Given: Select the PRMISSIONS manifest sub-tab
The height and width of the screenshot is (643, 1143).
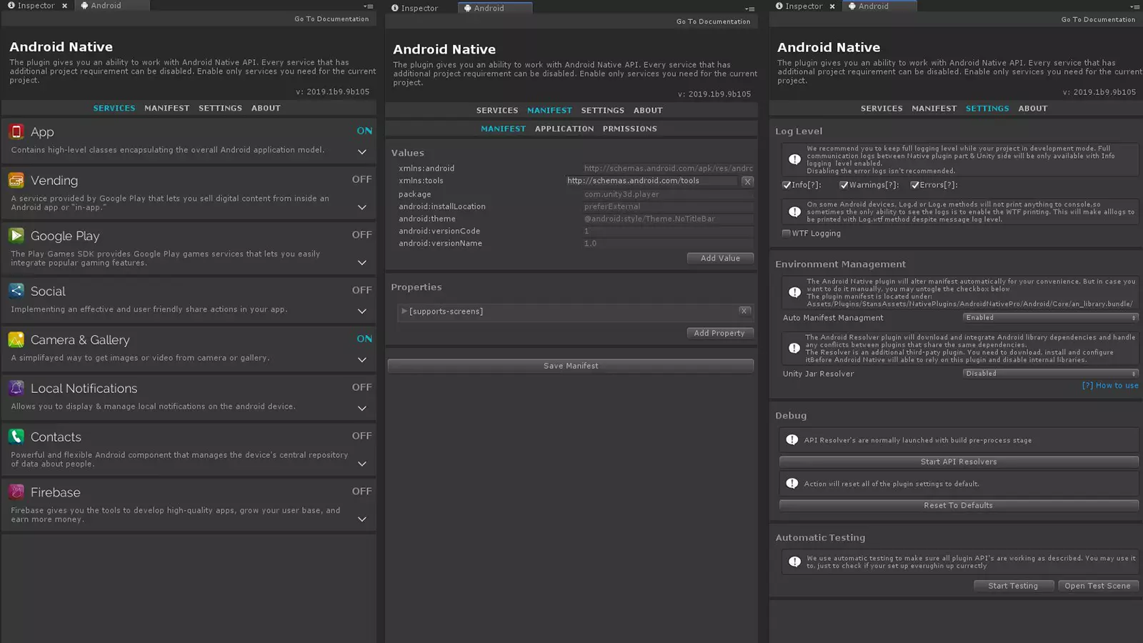Looking at the screenshot, I should (630, 129).
